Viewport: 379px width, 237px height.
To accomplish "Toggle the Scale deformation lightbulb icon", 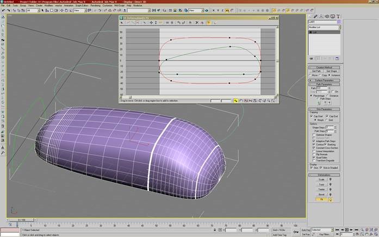I will click(332, 180).
